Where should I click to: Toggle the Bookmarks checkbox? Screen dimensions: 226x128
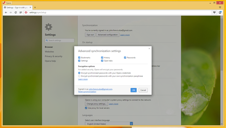point(79,58)
